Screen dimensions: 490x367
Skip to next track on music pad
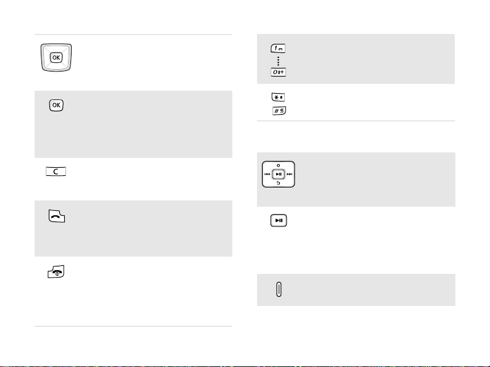pyautogui.click(x=290, y=174)
